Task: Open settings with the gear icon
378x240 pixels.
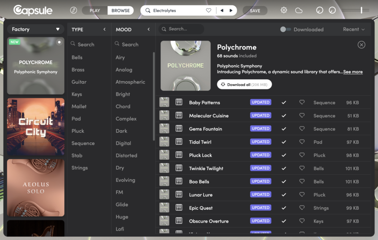Action: tap(283, 10)
